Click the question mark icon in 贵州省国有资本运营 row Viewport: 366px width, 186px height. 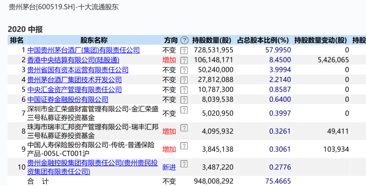pyautogui.click(x=184, y=70)
